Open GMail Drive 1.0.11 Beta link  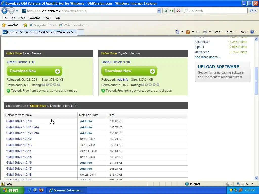(23, 127)
